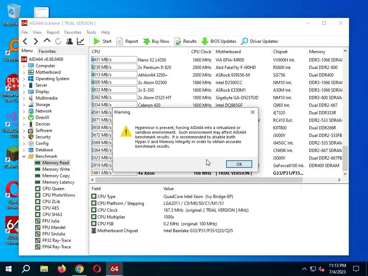Select the CPU SHA3 benchmark
This screenshot has height=276, width=368.
pos(49,215)
